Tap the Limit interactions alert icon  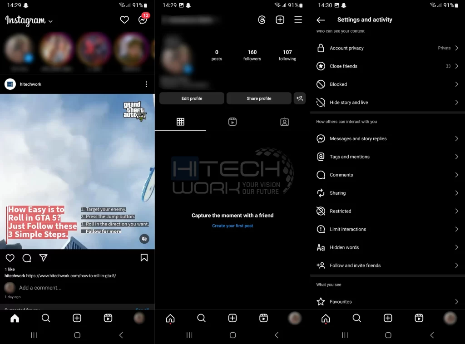pyautogui.click(x=321, y=229)
